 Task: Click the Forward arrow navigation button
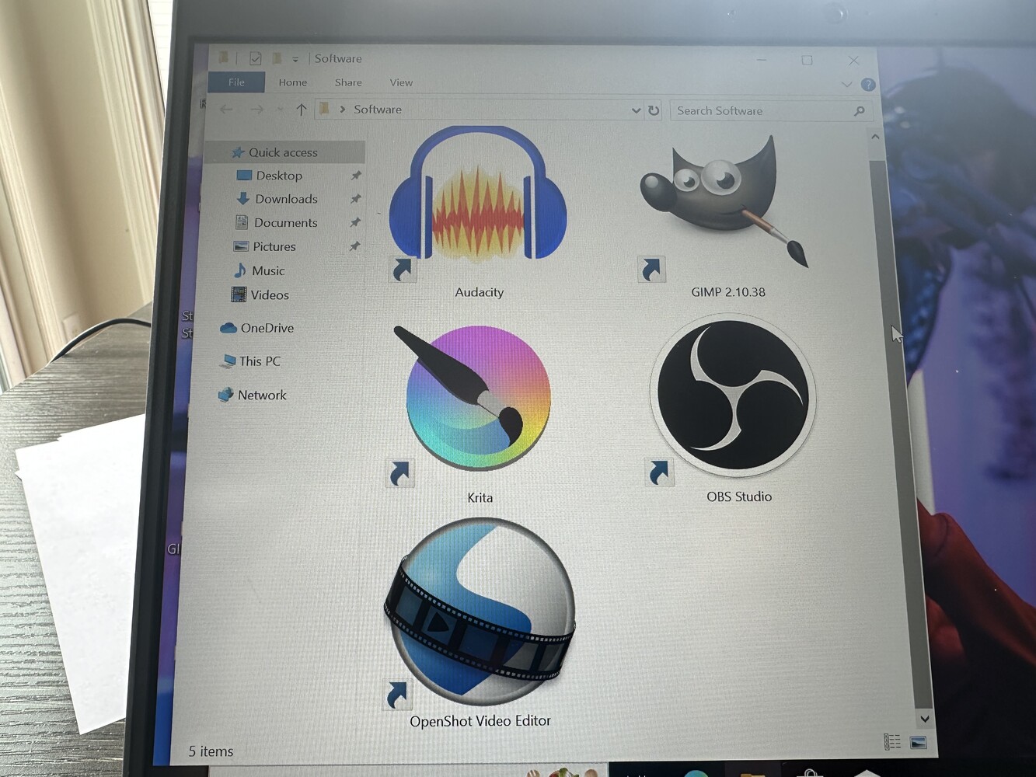(x=256, y=110)
